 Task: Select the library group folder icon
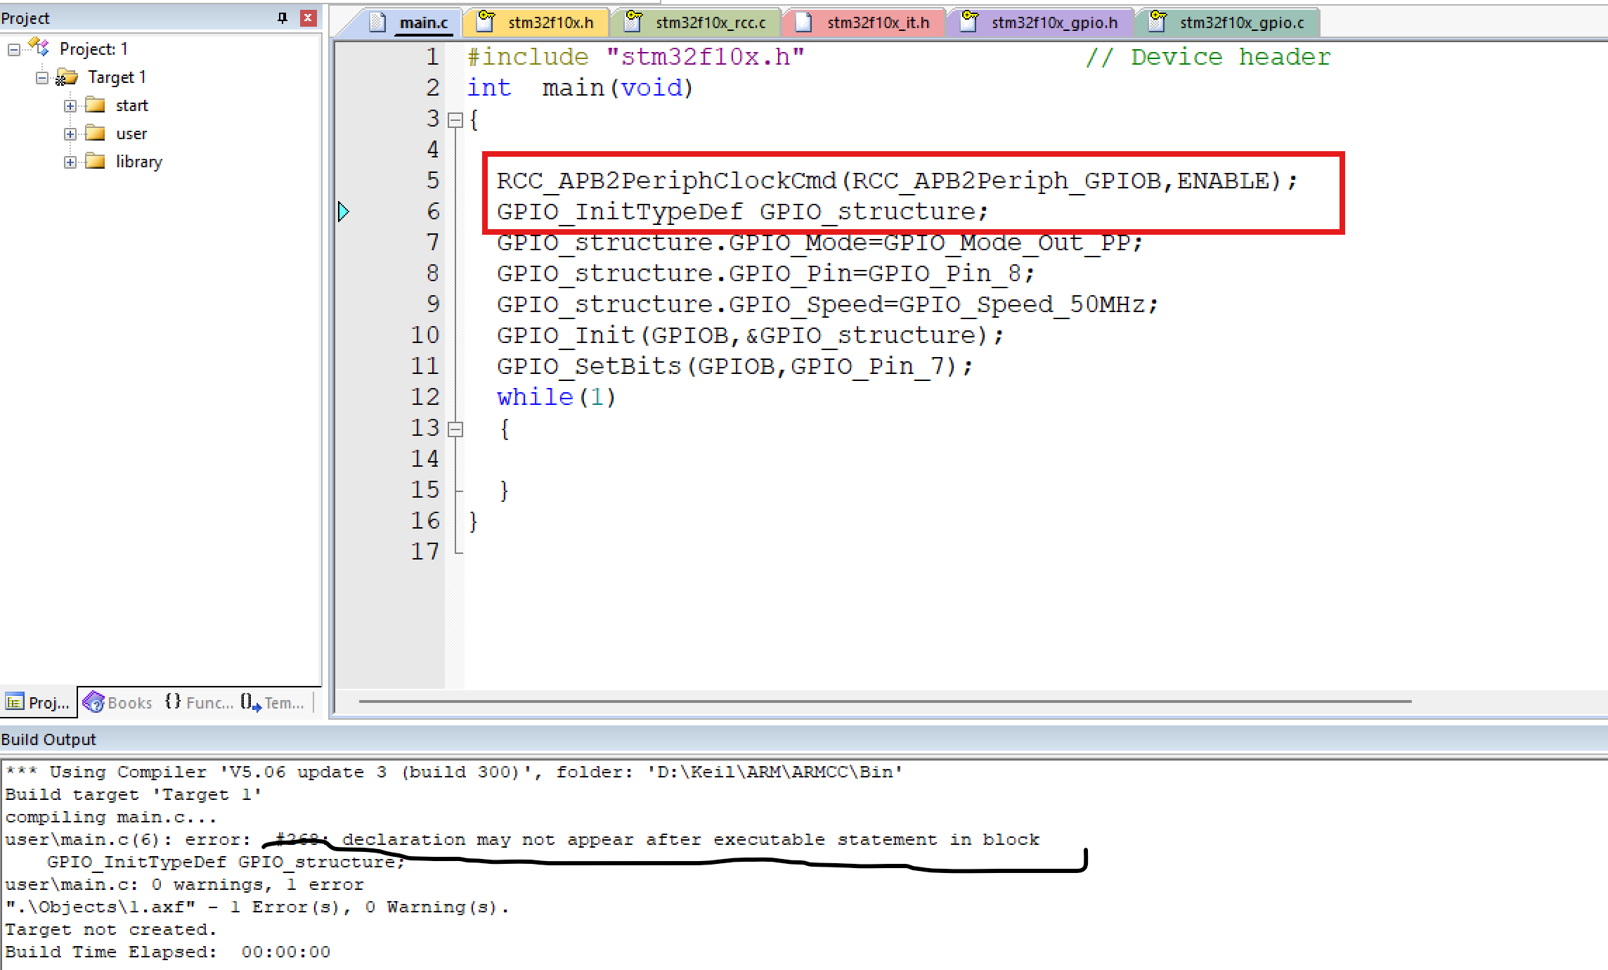pos(95,162)
